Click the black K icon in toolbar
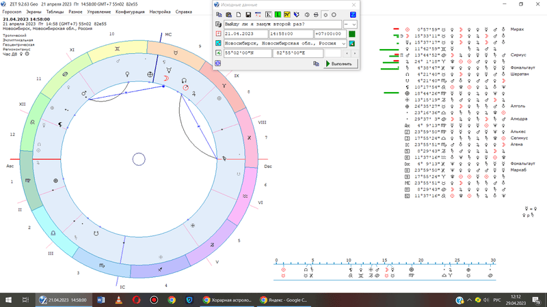Image resolution: width=547 pixels, height=307 pixels. pyautogui.click(x=269, y=14)
